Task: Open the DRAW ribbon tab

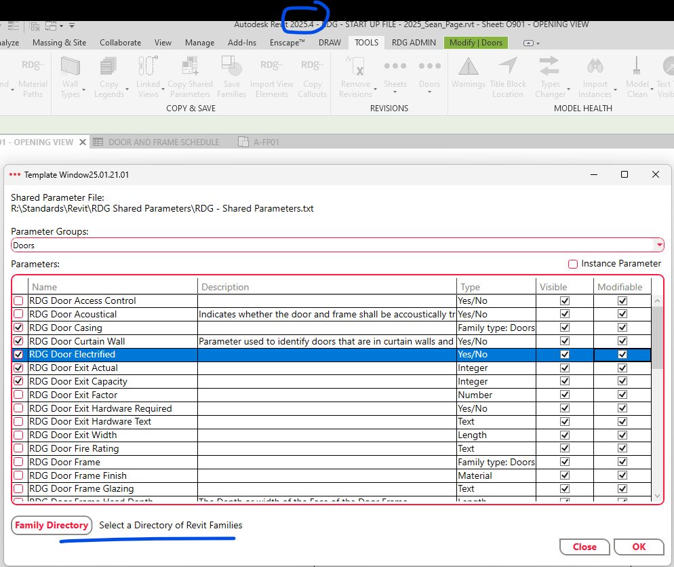Action: tap(330, 43)
